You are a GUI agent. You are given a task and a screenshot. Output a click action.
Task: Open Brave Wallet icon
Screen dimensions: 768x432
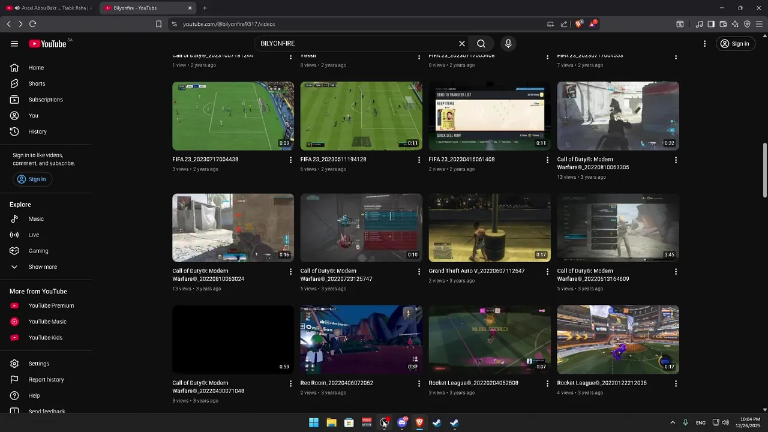click(x=723, y=24)
